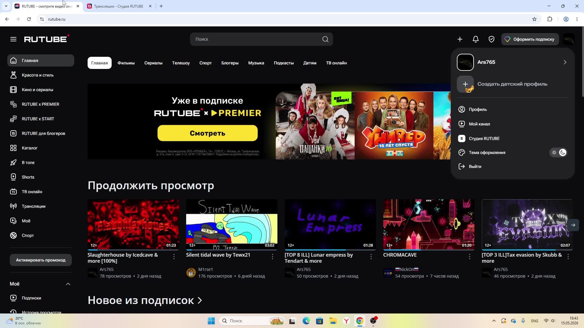
Task: Open options menu for Slaughterhouse video
Action: tap(174, 257)
